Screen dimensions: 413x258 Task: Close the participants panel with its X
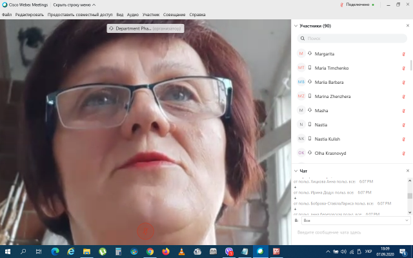point(408,26)
